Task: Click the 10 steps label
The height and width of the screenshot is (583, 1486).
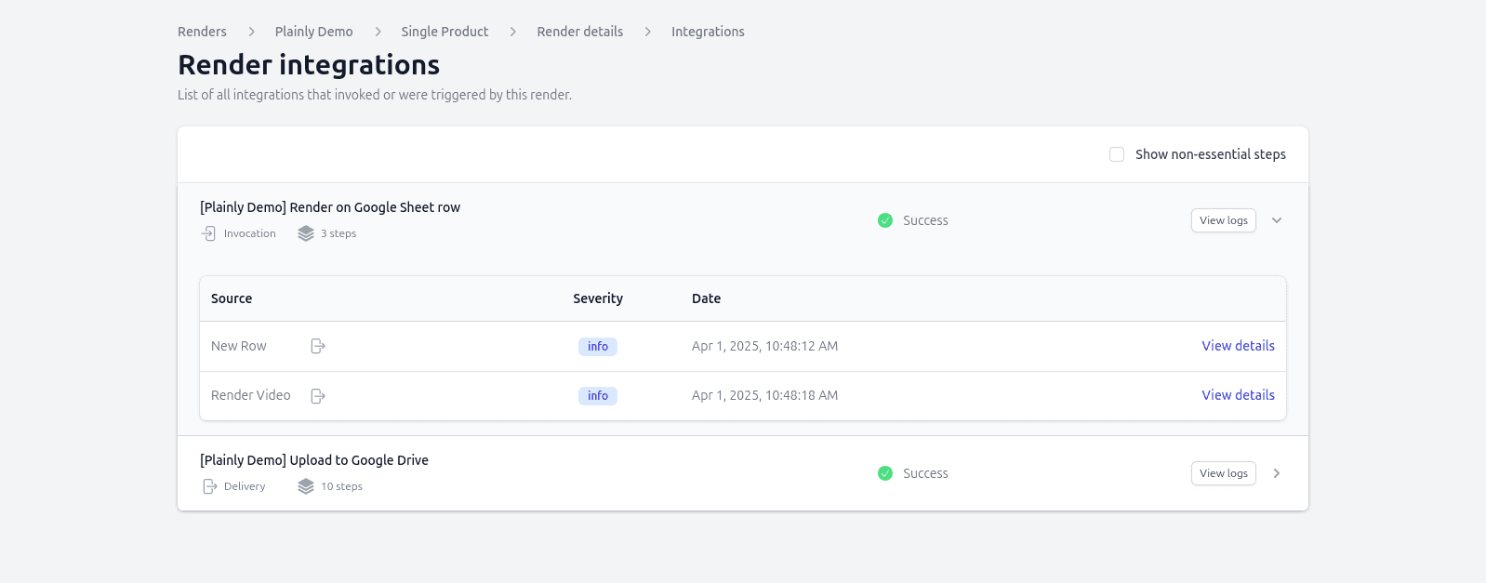Action: (x=341, y=486)
